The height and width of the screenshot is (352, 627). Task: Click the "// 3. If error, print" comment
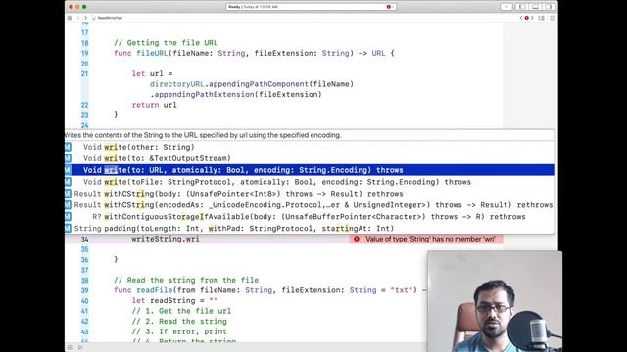pos(179,331)
